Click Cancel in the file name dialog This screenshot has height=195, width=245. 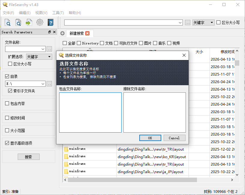(x=174, y=138)
